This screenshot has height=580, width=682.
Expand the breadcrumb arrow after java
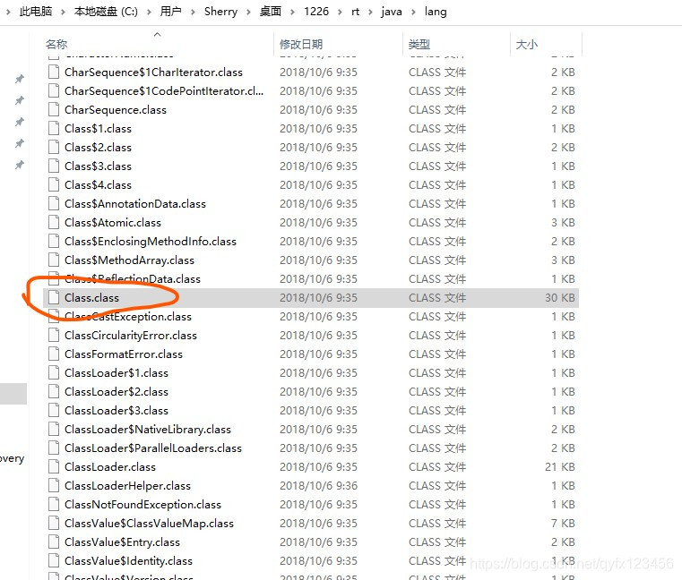413,12
